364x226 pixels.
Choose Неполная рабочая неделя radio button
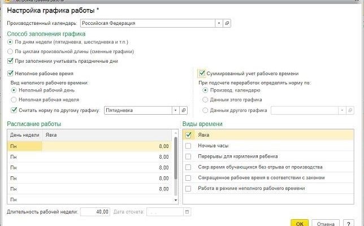click(14, 99)
